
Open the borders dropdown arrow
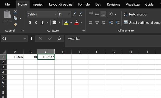[x=59, y=23]
